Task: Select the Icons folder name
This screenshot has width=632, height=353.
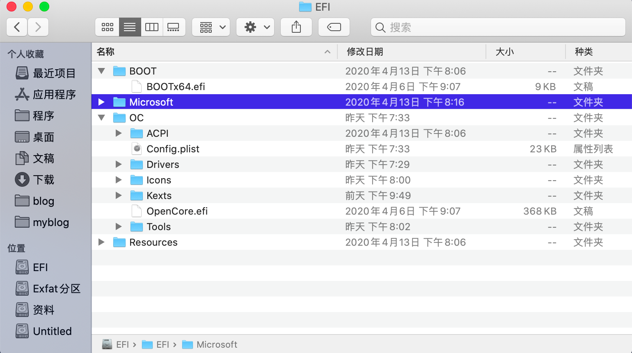Action: click(159, 180)
